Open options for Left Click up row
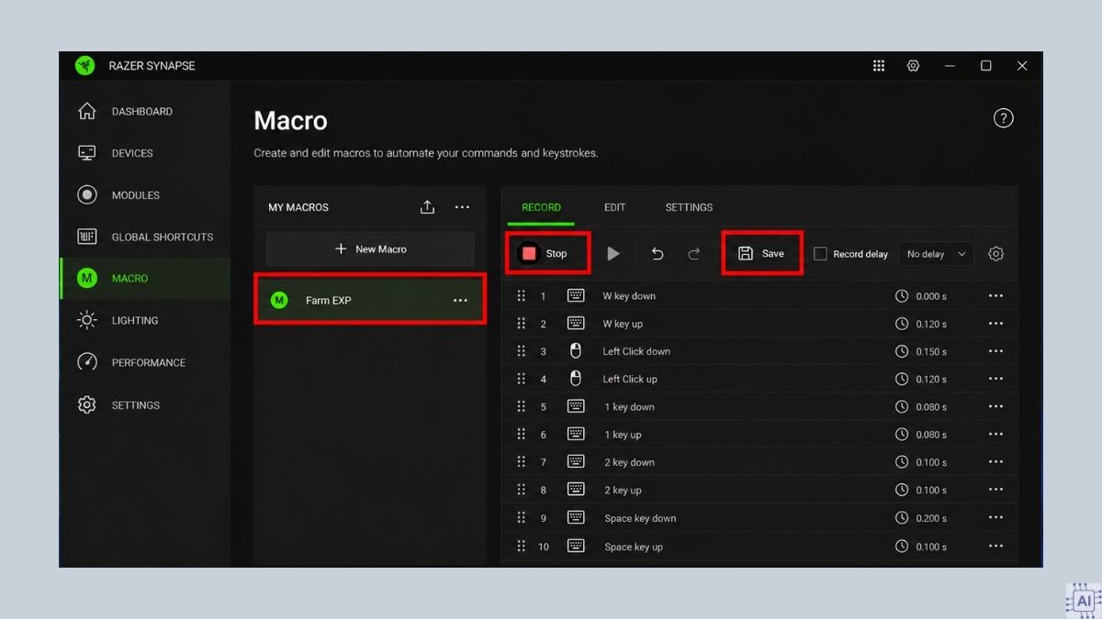 point(996,379)
